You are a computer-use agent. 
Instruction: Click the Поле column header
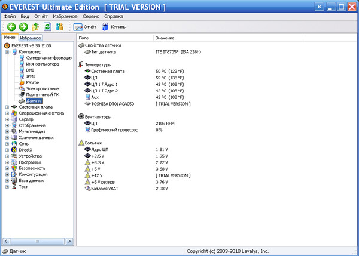coord(115,38)
